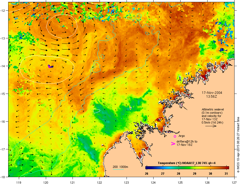Viewport: 240px width, 185px height.
Task: Click the 'Argo' legend label
Action: 182,136
